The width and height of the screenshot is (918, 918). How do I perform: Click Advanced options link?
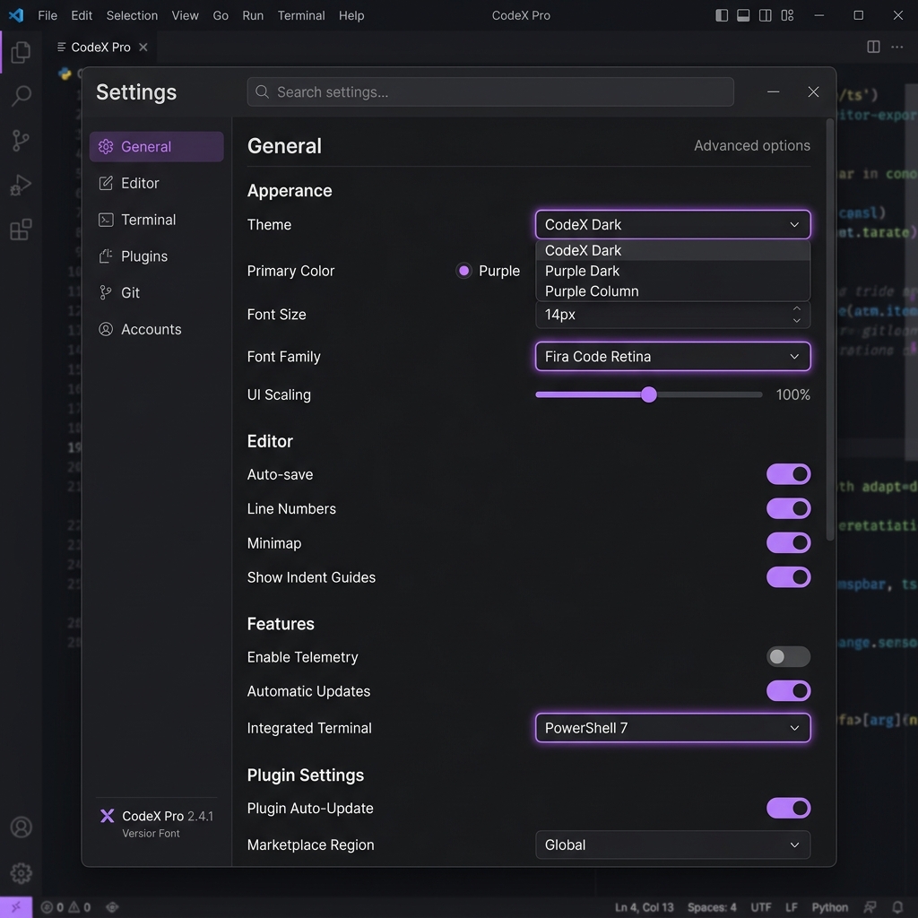(752, 145)
